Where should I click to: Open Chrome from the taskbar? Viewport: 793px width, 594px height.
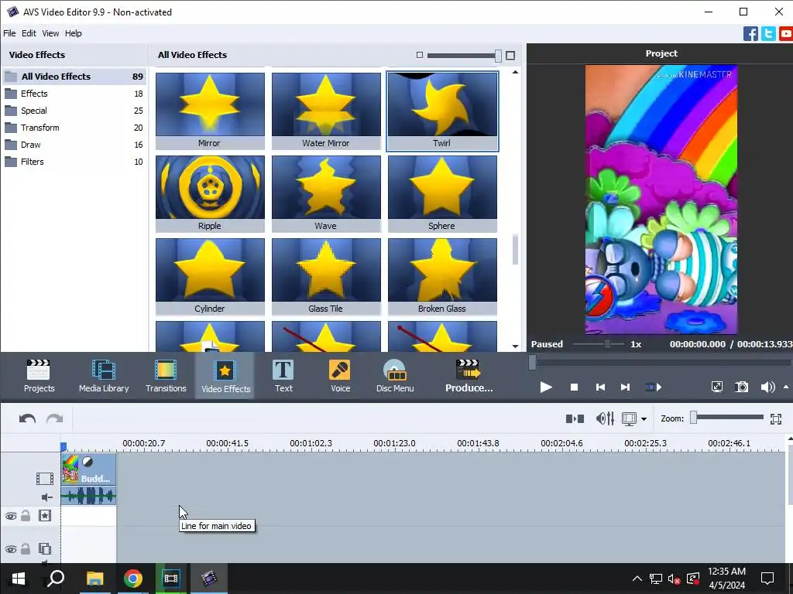[x=132, y=579]
